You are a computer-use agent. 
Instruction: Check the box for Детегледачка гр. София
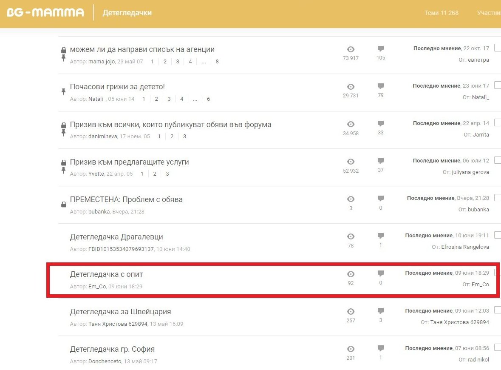coord(498,347)
